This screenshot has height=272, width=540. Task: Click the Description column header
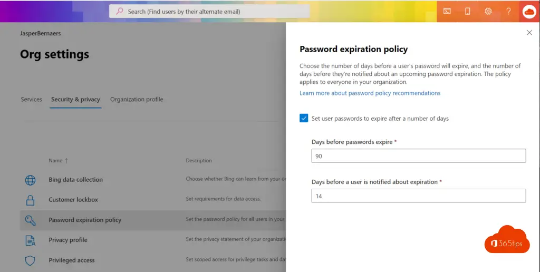click(199, 160)
